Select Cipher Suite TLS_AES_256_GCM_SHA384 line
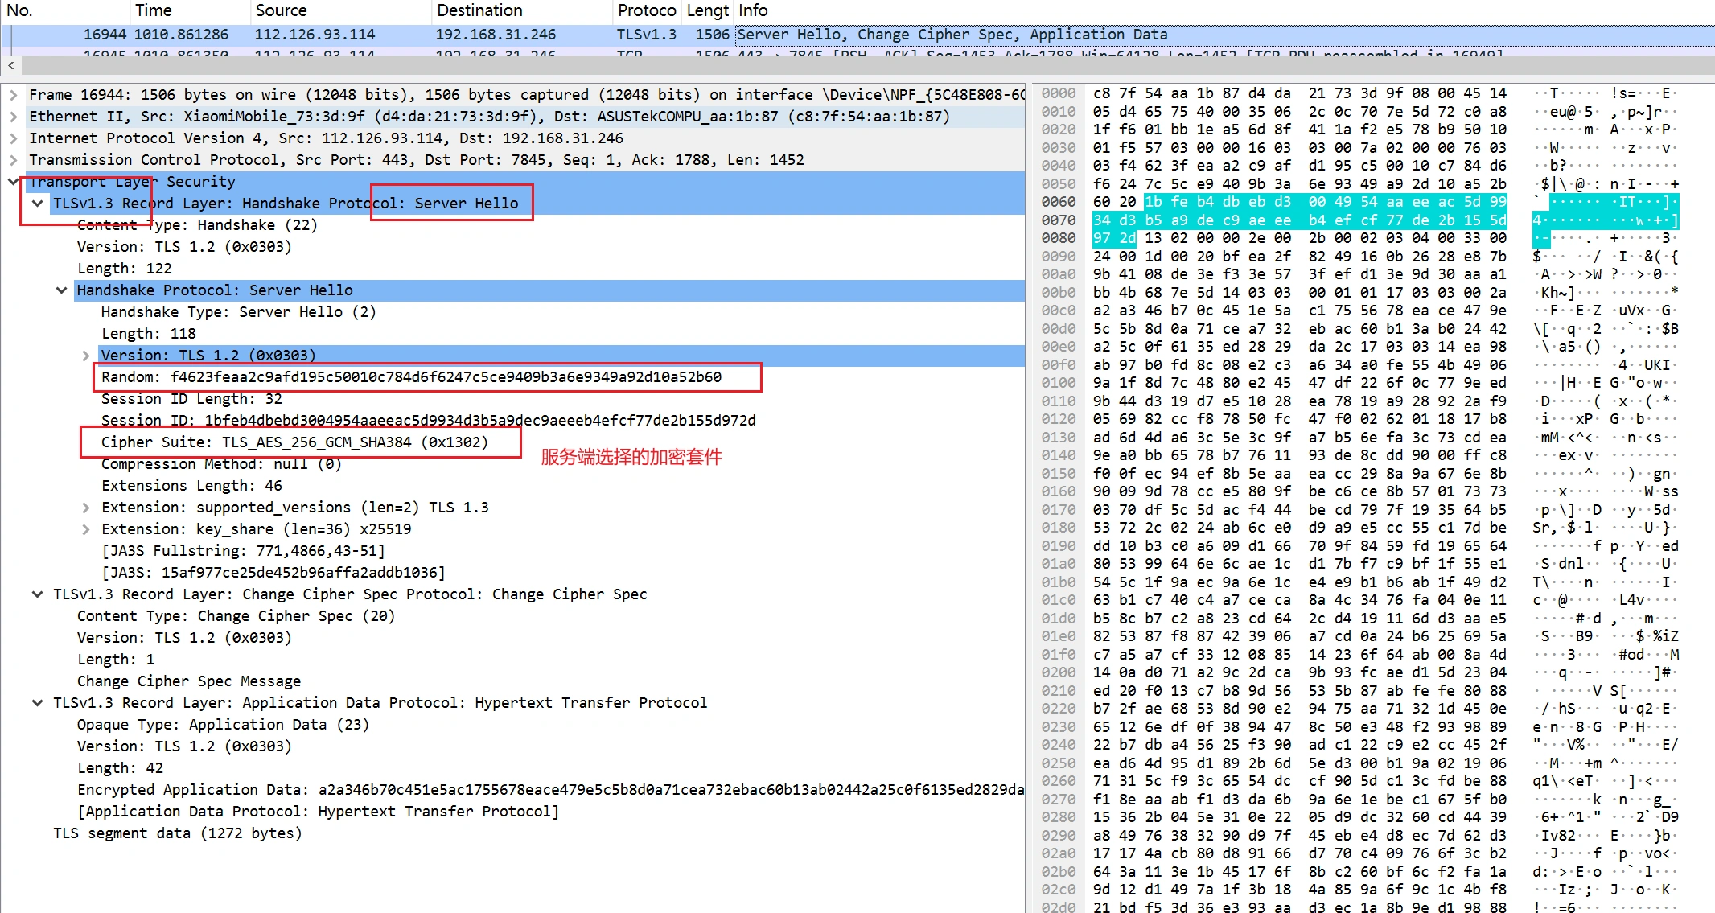This screenshot has width=1715, height=913. pos(294,442)
